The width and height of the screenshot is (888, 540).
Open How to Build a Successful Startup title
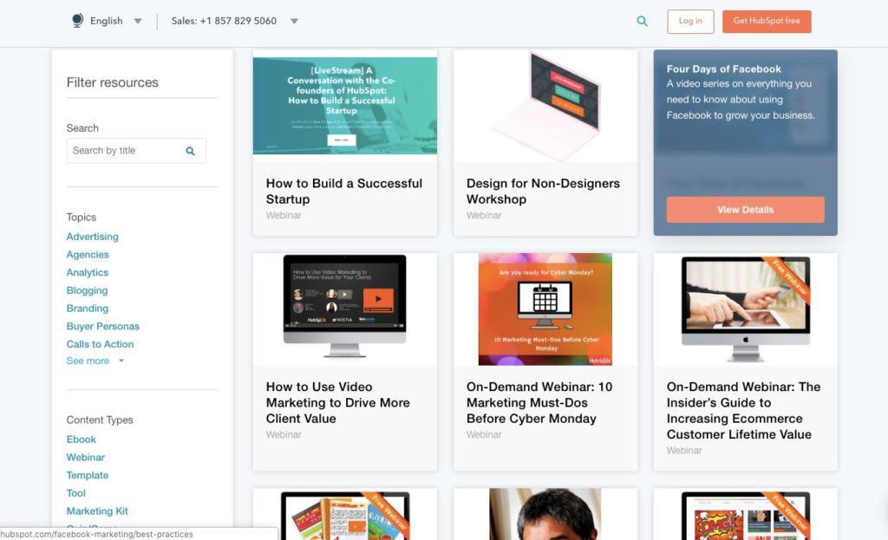(343, 192)
